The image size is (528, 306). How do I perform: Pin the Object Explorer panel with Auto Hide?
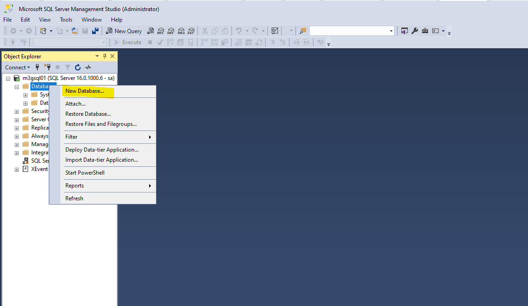coord(104,56)
